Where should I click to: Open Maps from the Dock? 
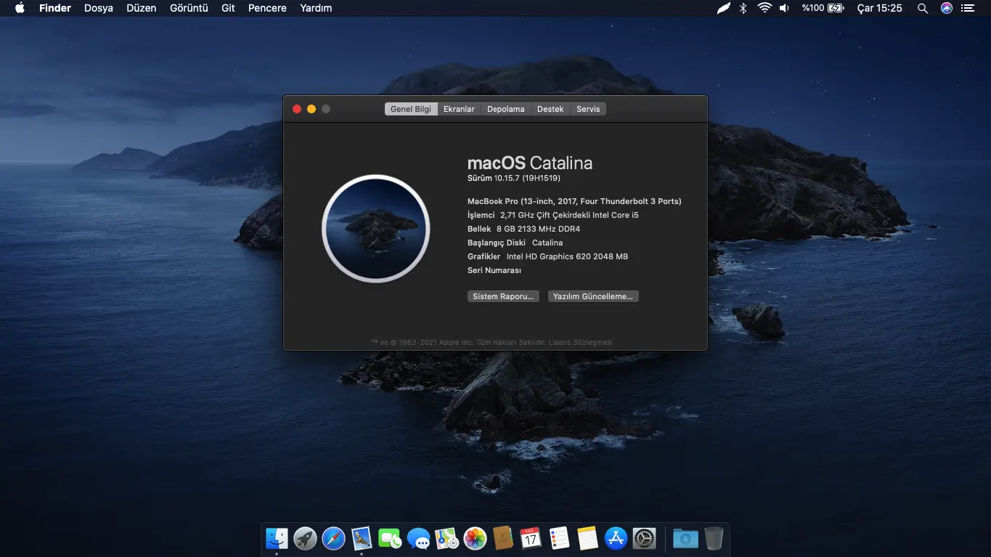[446, 538]
